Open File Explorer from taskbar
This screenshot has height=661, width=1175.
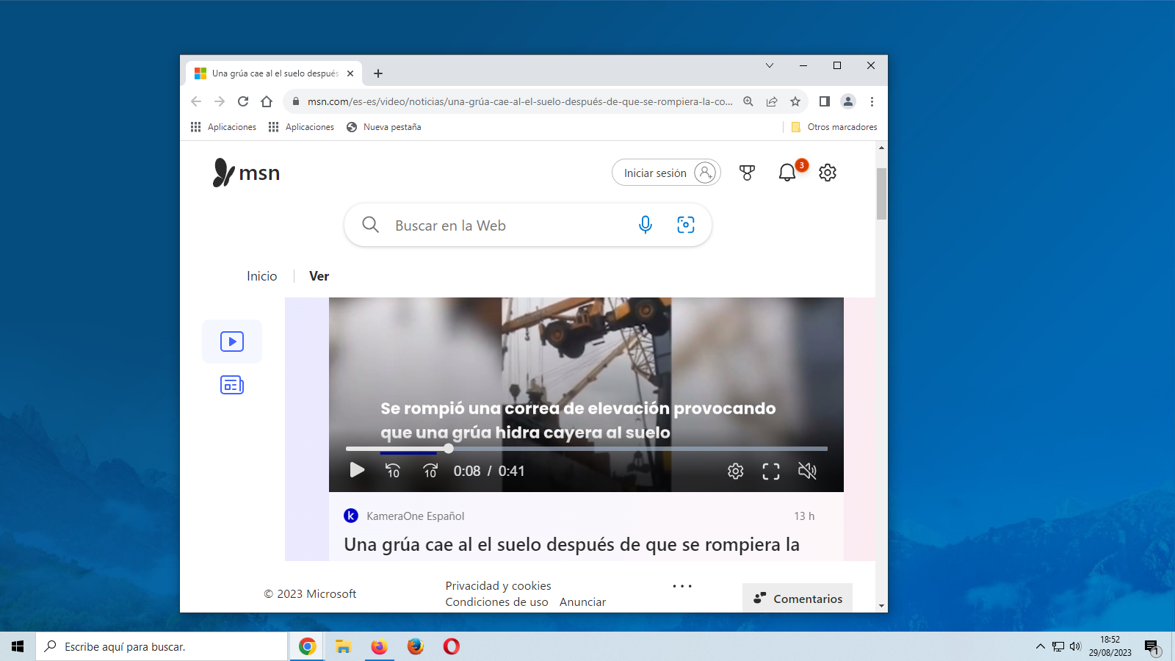(343, 646)
